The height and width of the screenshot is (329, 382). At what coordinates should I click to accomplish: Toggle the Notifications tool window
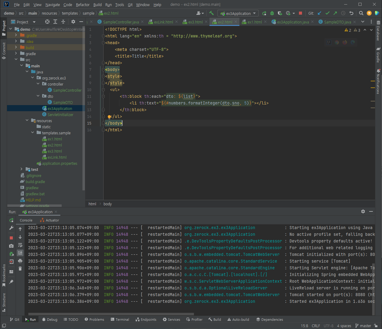click(378, 82)
